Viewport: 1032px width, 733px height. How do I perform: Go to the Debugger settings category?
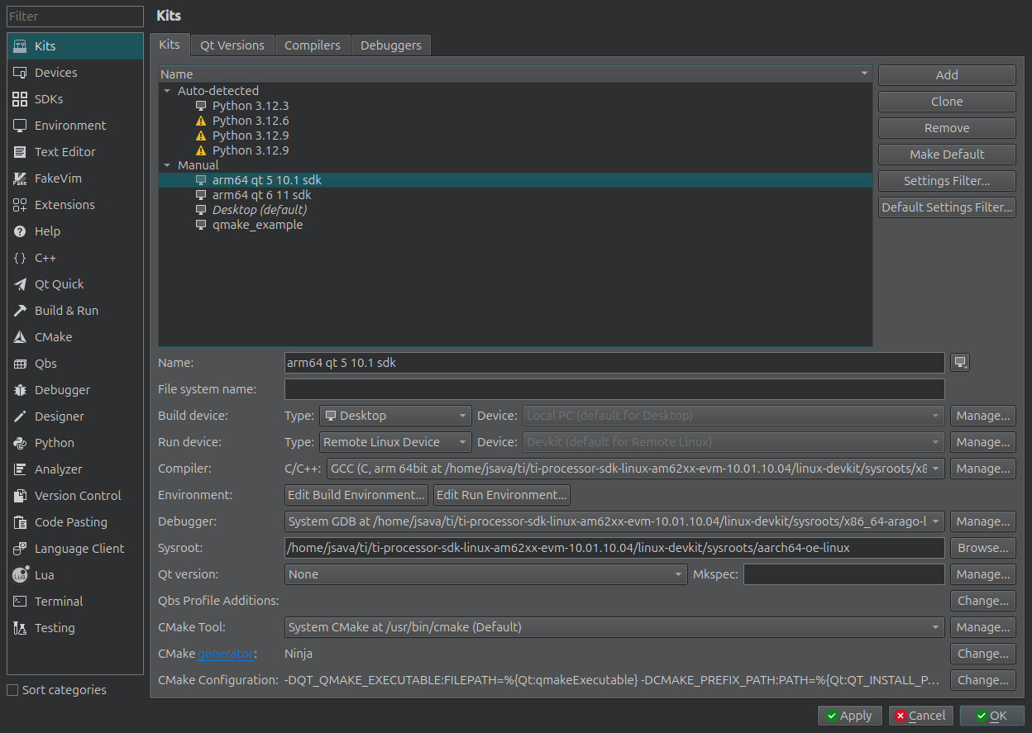click(74, 390)
